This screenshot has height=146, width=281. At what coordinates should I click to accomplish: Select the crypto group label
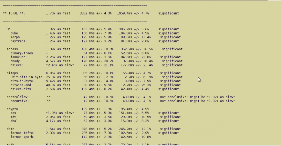(13, 109)
